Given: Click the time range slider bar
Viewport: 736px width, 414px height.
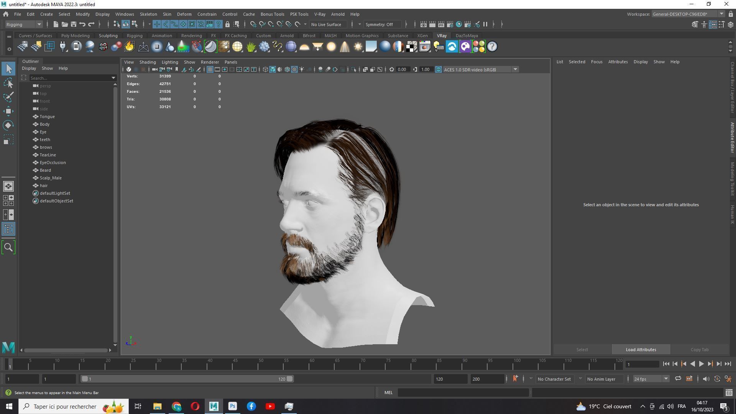Looking at the screenshot, I should pyautogui.click(x=187, y=379).
